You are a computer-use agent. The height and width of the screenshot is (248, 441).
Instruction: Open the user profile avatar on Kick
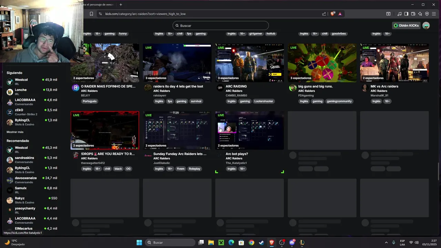(426, 25)
